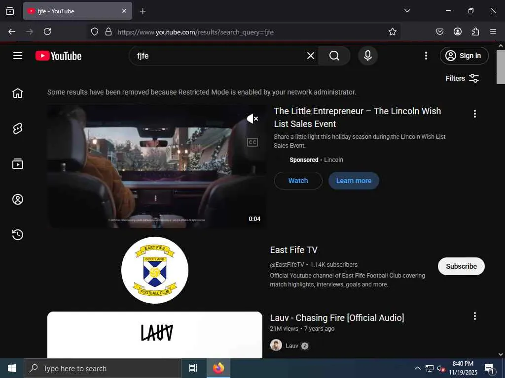This screenshot has height=378, width=505.
Task: Open the Lincoln Wish List ad title
Action: (358, 117)
